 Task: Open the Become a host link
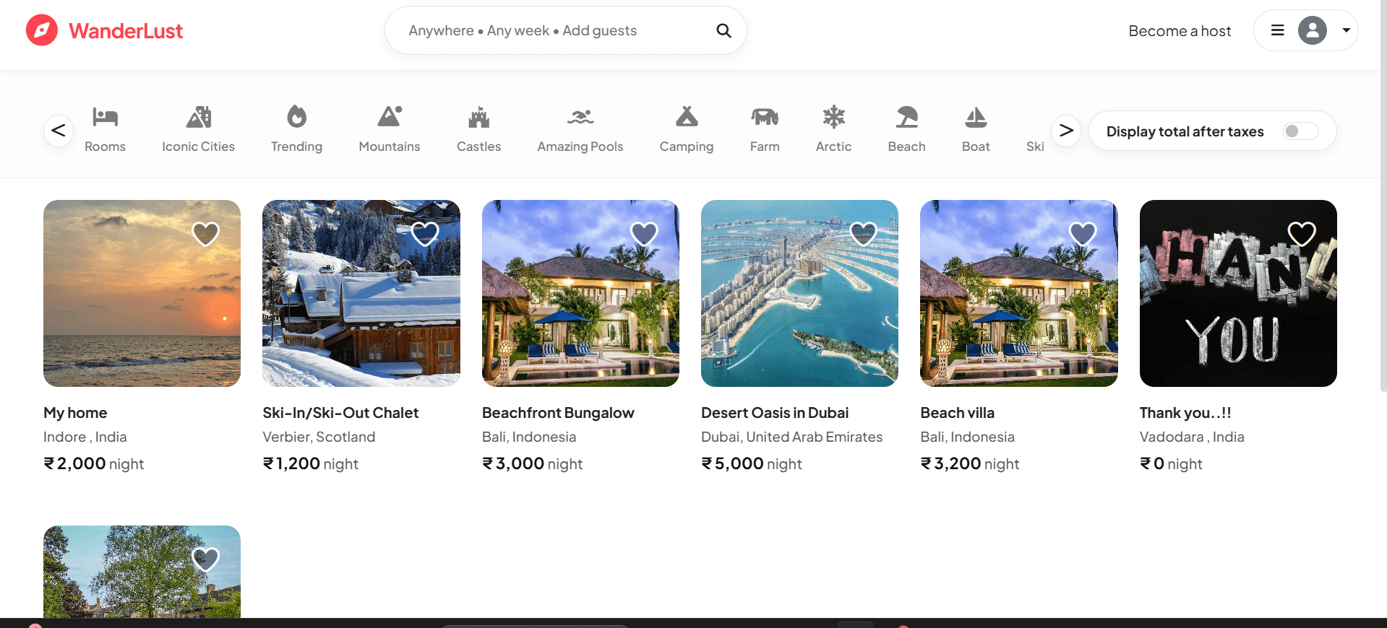(1180, 31)
